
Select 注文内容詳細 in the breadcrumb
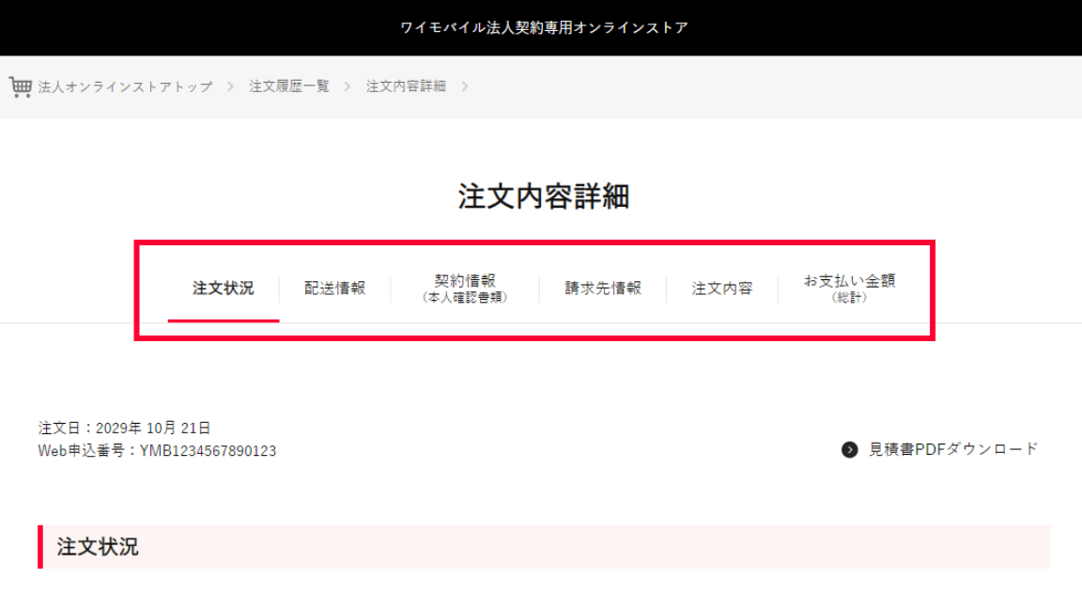406,86
